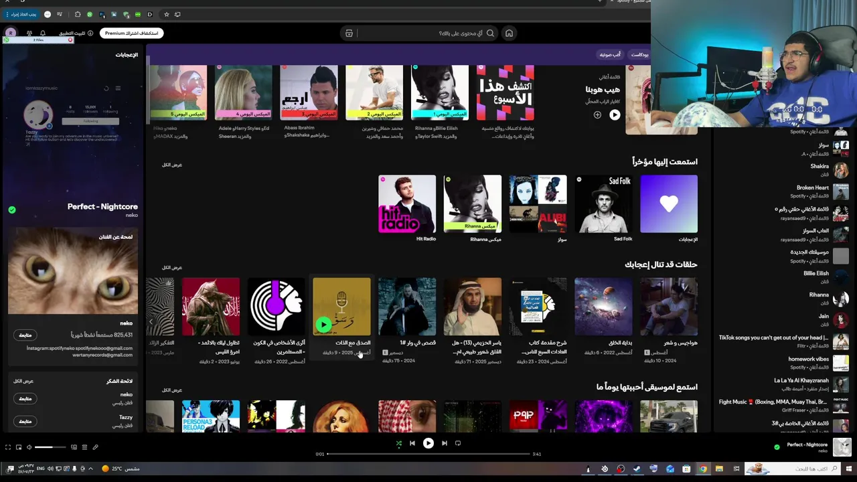Play the Hip Hop featured card

click(615, 114)
